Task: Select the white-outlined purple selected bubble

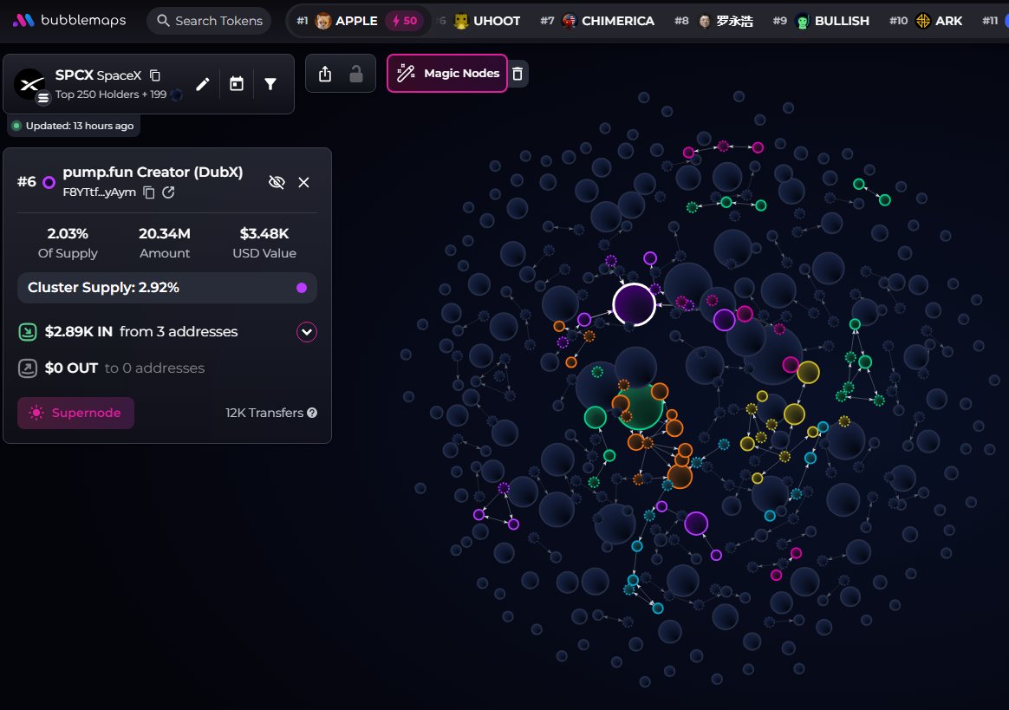Action: coord(634,304)
